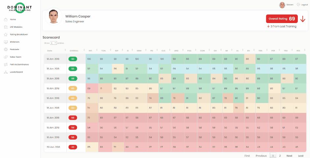Sort by the PER column arrows

click(279, 50)
